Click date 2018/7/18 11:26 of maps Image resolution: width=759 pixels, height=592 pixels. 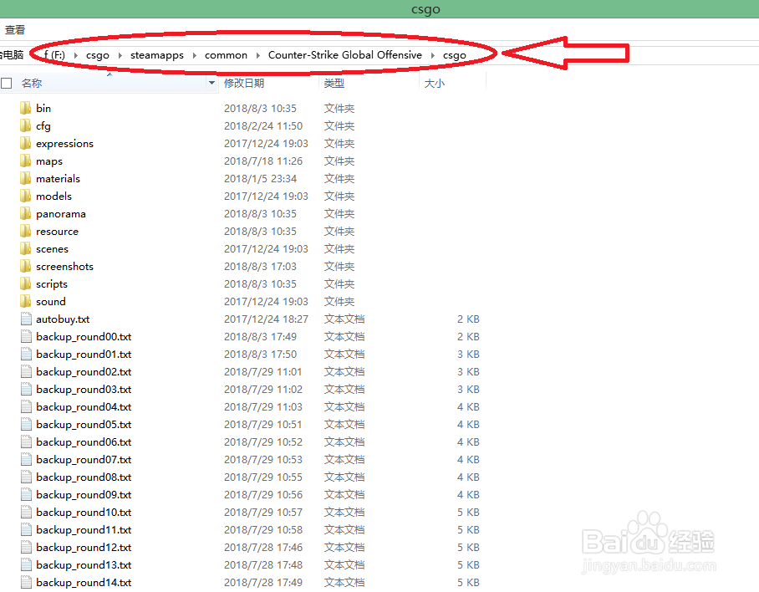262,161
